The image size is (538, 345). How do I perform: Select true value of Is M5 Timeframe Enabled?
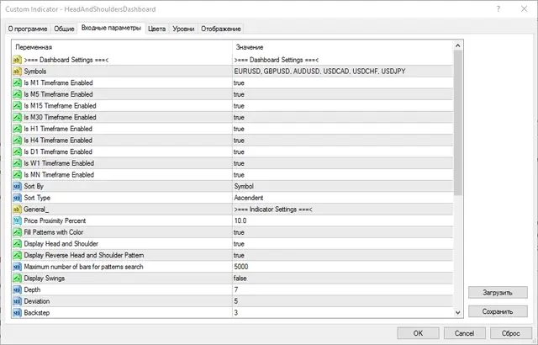point(239,94)
